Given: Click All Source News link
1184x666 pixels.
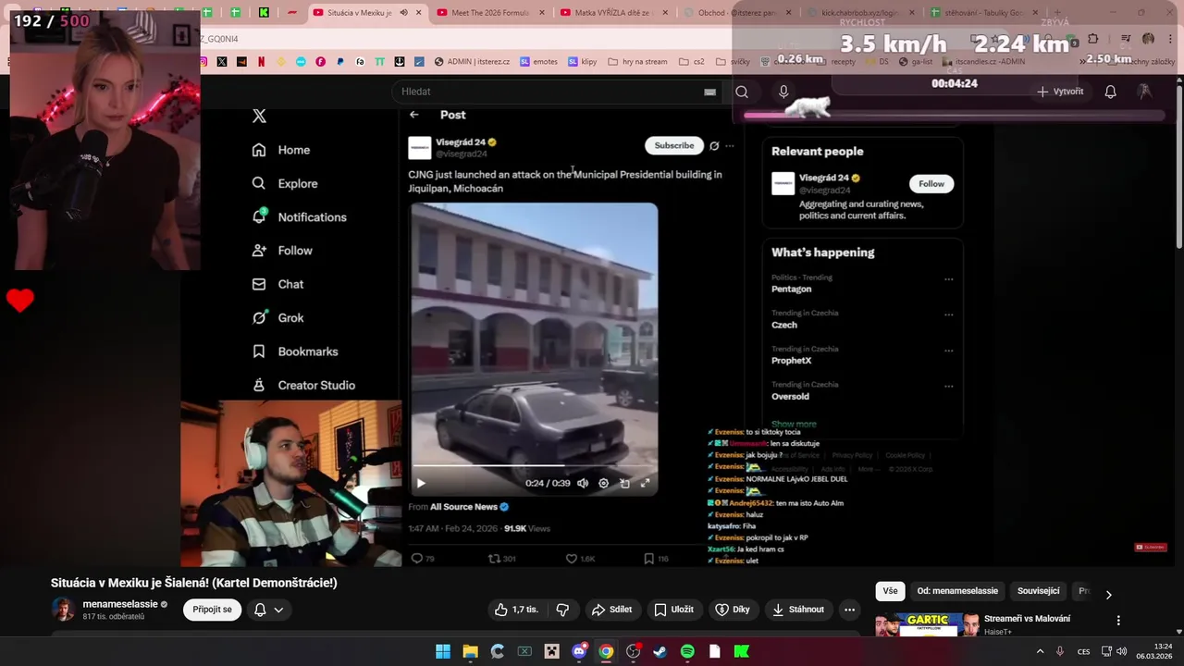Looking at the screenshot, I should click(463, 507).
